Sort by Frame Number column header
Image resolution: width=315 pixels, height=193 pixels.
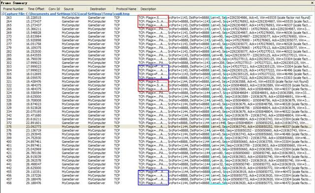pyautogui.click(x=13, y=9)
